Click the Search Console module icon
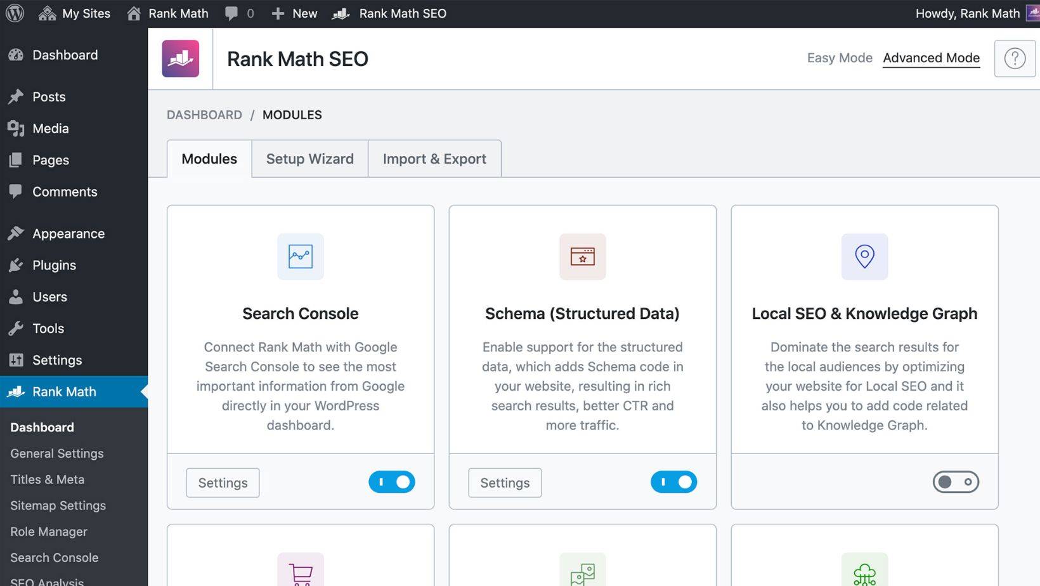The image size is (1040, 586). click(300, 257)
